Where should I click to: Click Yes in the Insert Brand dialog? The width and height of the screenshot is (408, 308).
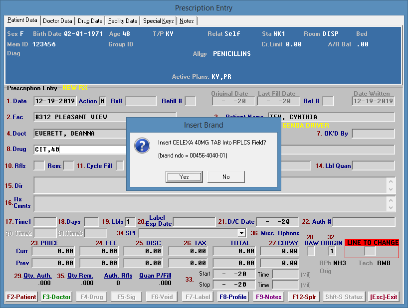click(184, 177)
